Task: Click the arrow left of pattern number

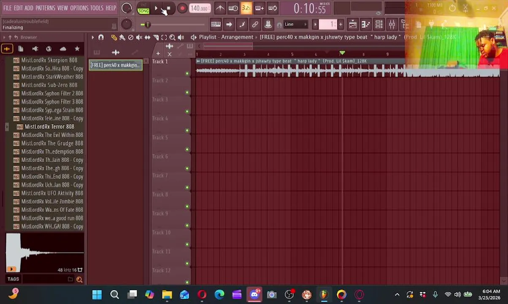Action: (315, 24)
